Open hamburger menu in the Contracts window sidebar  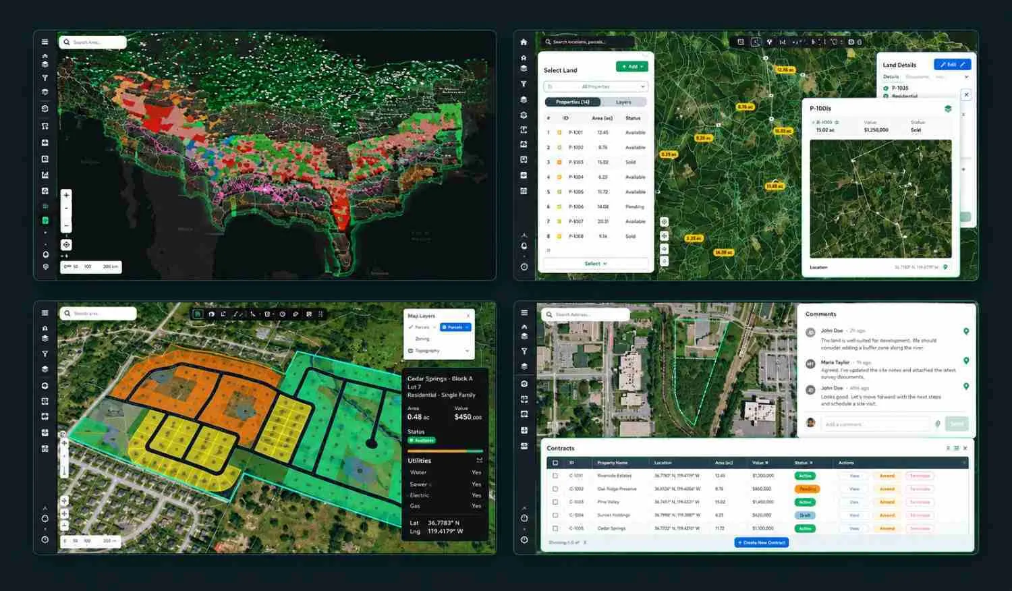click(x=524, y=313)
